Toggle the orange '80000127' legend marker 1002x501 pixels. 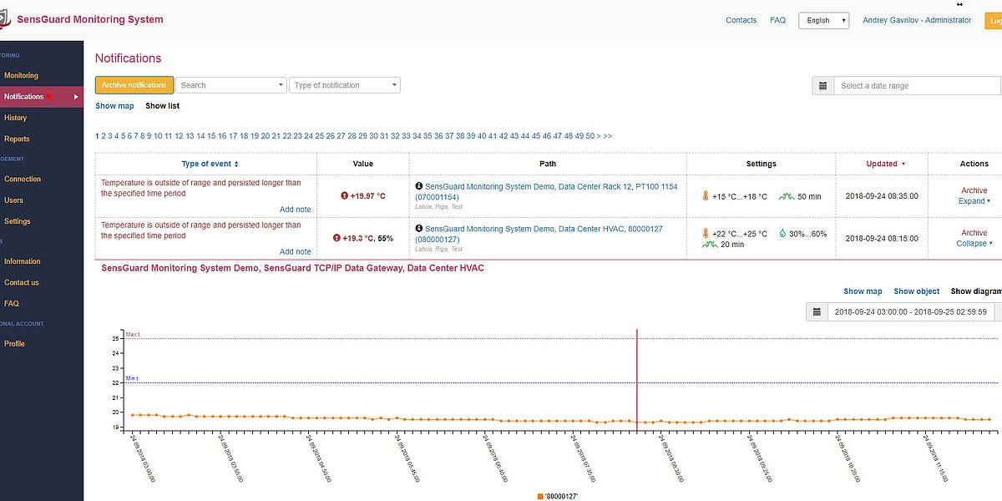click(541, 496)
